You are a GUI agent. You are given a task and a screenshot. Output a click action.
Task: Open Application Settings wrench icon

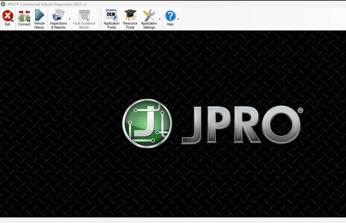point(149,15)
